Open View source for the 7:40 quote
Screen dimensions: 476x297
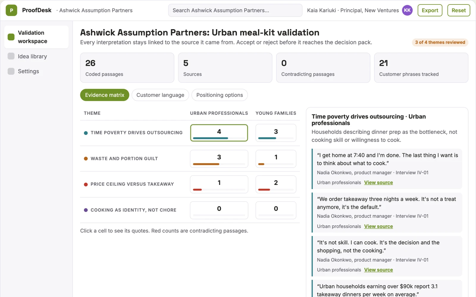click(378, 183)
